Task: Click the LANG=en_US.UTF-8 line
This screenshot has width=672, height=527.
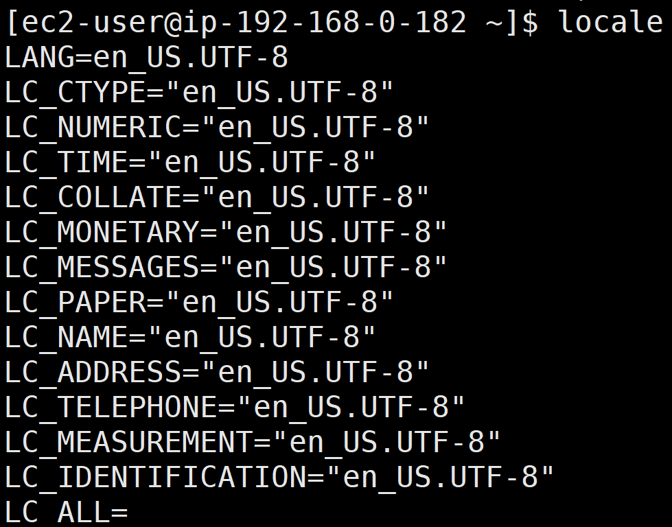Action: point(146,58)
